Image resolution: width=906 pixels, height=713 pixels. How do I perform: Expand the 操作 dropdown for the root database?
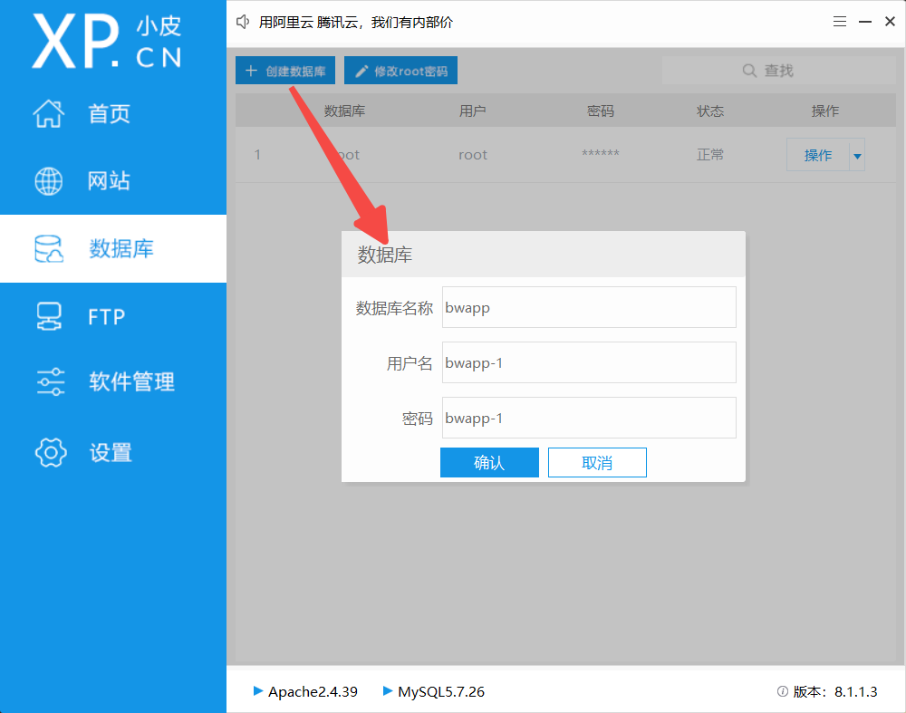tap(856, 154)
